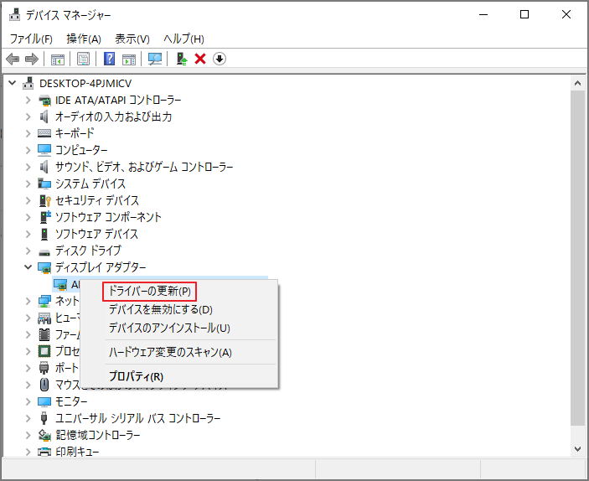Click the scrollbar down arrow

[578, 448]
